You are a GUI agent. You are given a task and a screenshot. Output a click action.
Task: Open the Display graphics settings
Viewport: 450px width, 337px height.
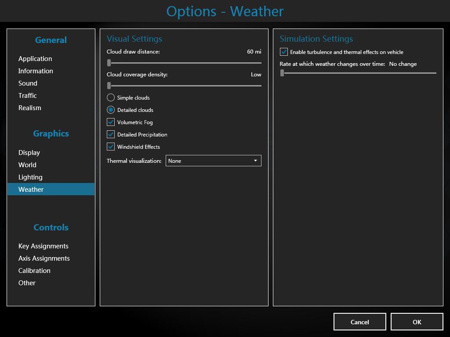(x=29, y=153)
